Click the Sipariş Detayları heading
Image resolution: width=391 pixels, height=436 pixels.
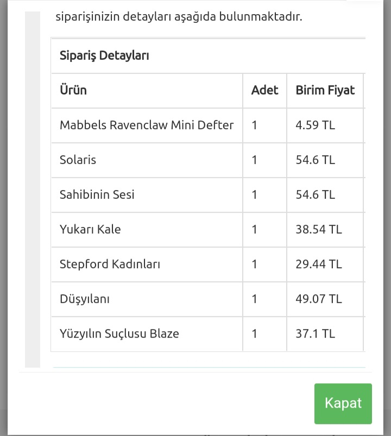(x=104, y=55)
